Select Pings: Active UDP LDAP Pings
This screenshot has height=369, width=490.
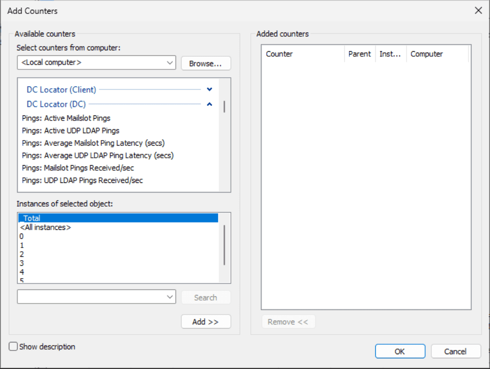tap(71, 131)
